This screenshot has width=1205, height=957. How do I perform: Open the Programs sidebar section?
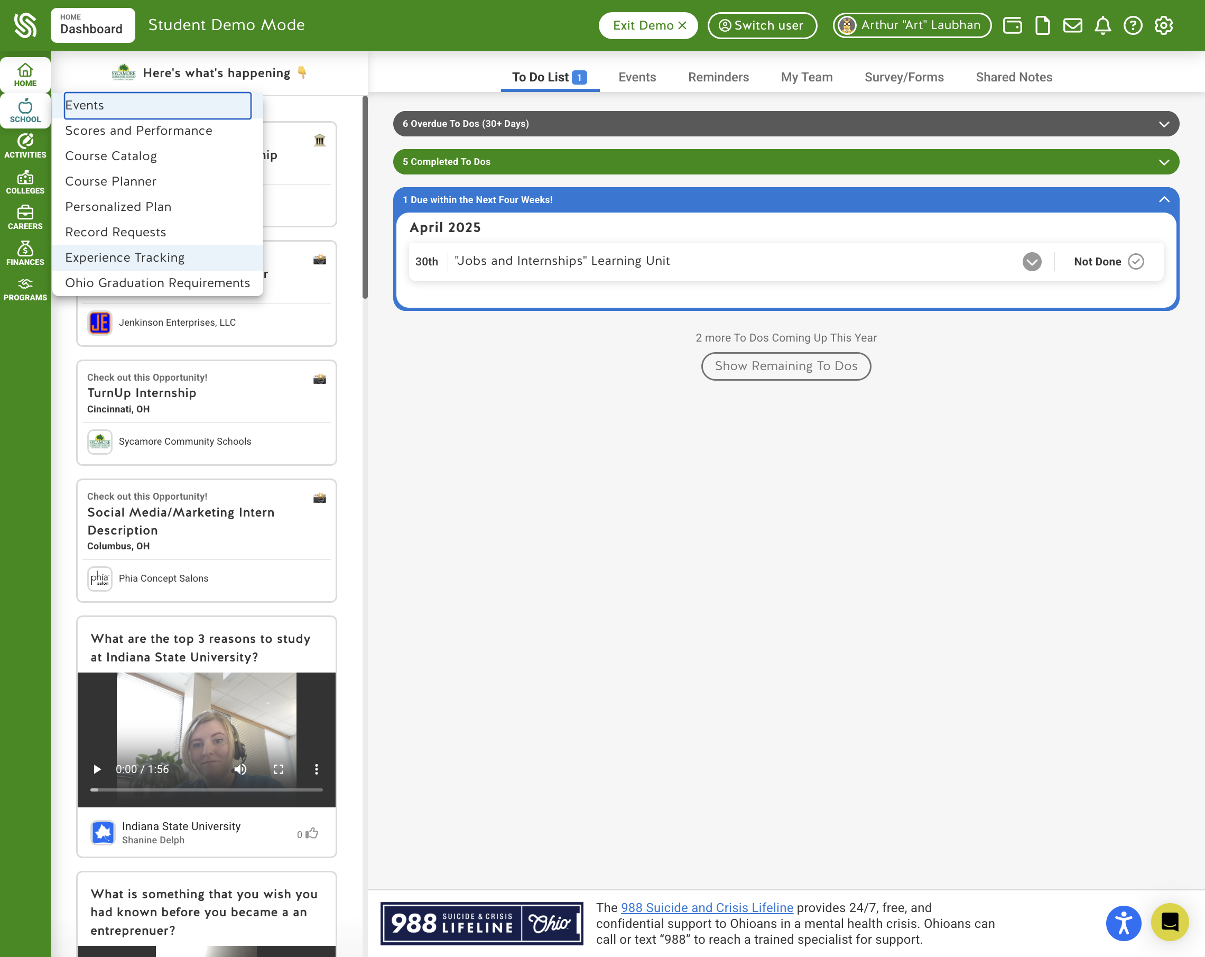pyautogui.click(x=25, y=290)
